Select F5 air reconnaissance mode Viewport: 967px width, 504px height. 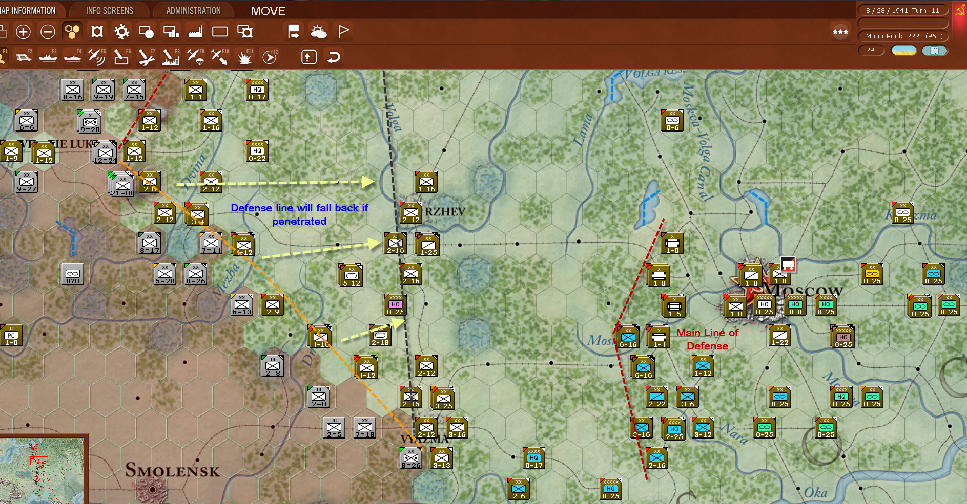click(x=96, y=57)
